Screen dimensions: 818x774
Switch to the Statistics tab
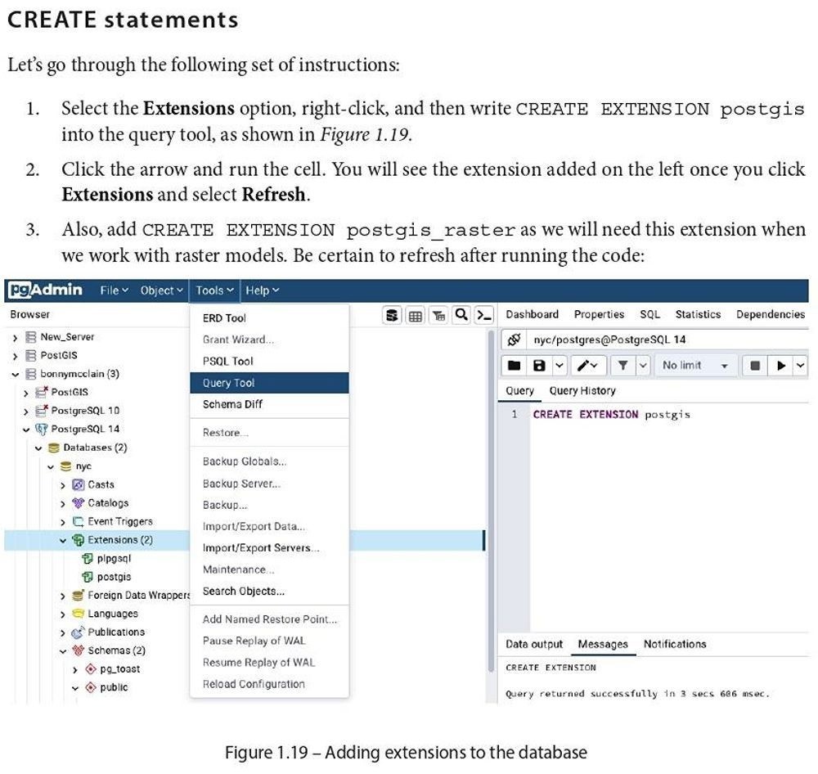coord(698,314)
